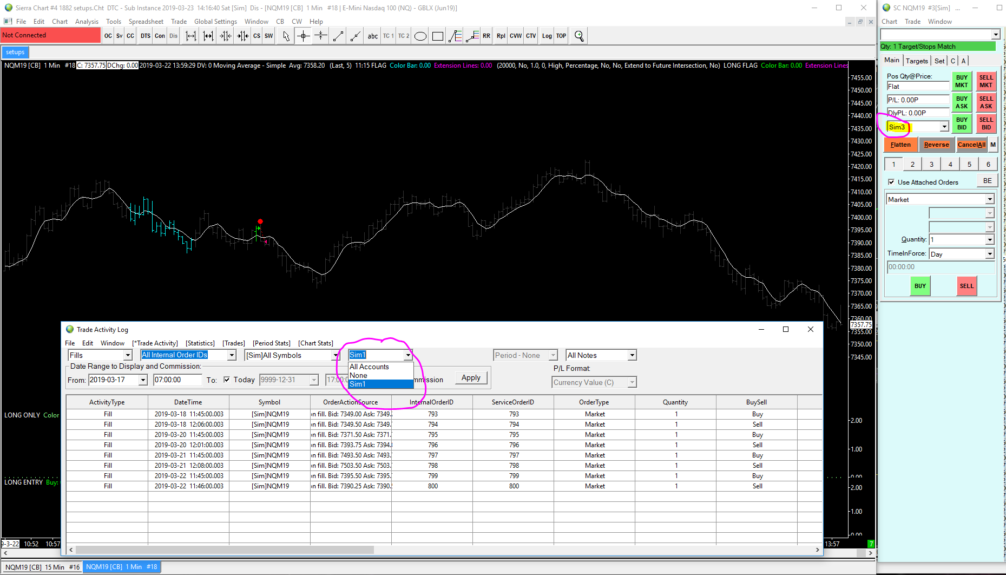Open the Market order type dropdown
Image resolution: width=1006 pixels, height=575 pixels.
[x=989, y=200]
